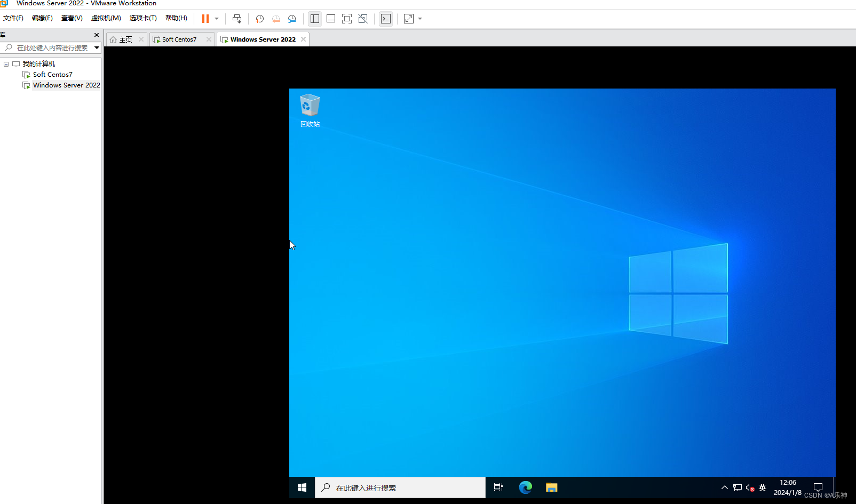Close the Soft Centos7 tab
856x504 pixels.
[x=209, y=39]
